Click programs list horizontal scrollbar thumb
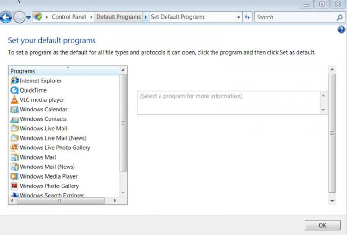 click(x=61, y=201)
